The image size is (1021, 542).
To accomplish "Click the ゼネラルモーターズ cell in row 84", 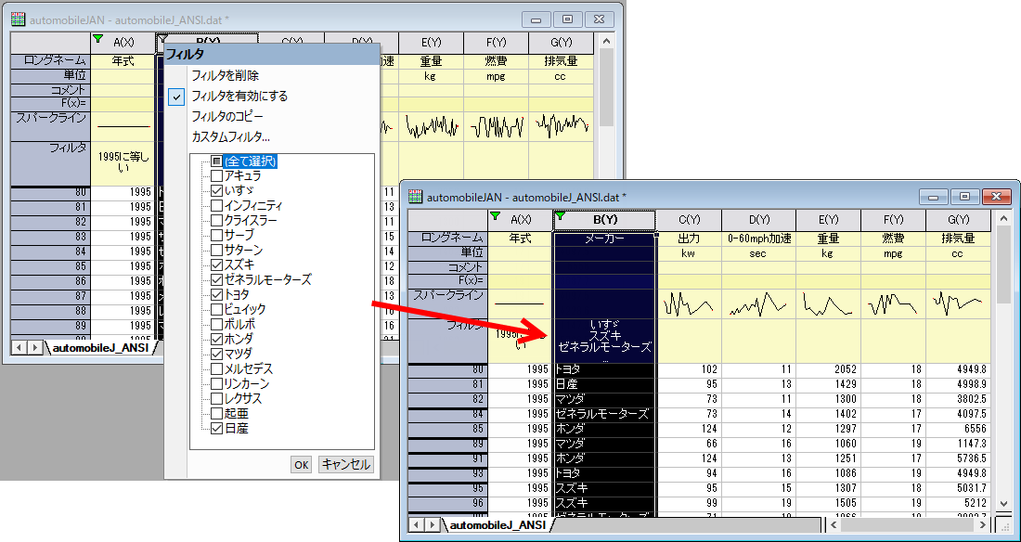I will click(x=604, y=414).
